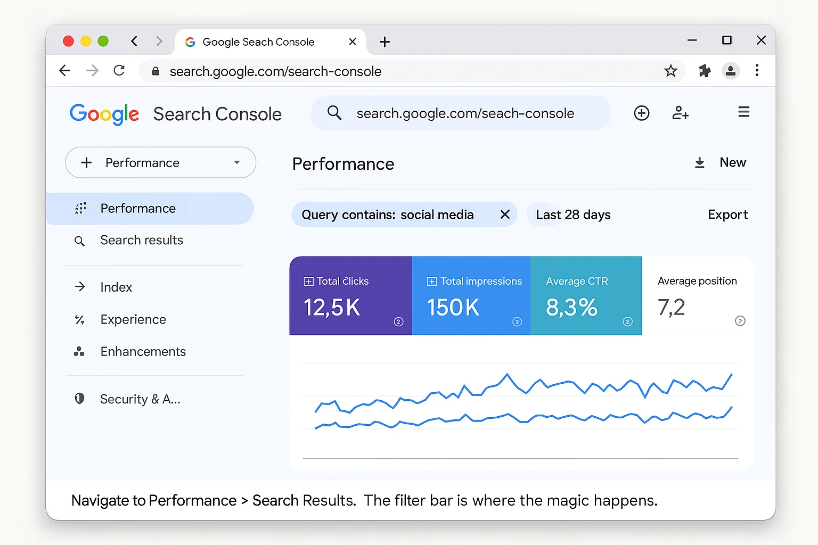Open the Security & A... section icon
Viewport: 818px width, 545px height.
(x=80, y=399)
